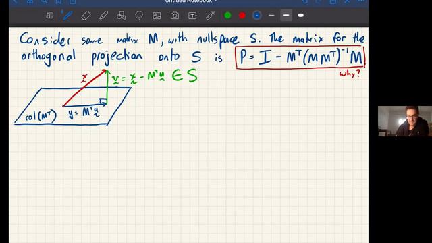Select the Laser pointer tool
Screen dimensions: 432x243
210,16
